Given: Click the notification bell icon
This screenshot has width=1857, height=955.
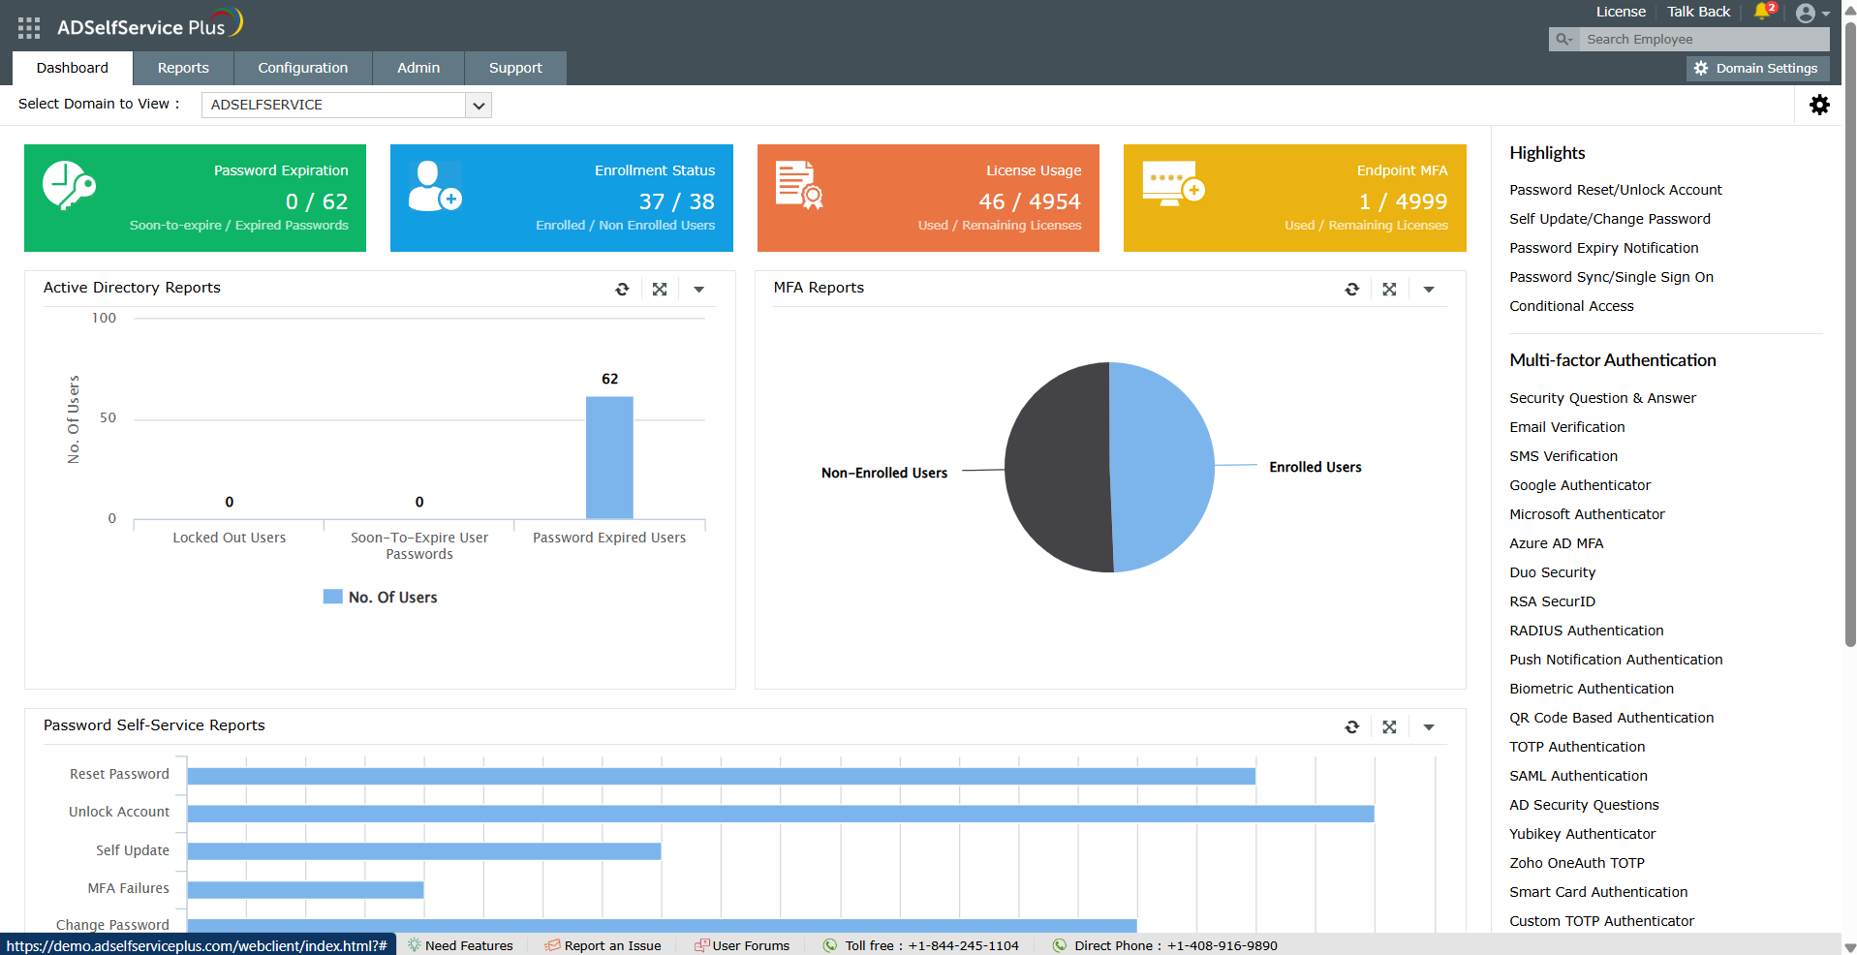Looking at the screenshot, I should click(1762, 12).
